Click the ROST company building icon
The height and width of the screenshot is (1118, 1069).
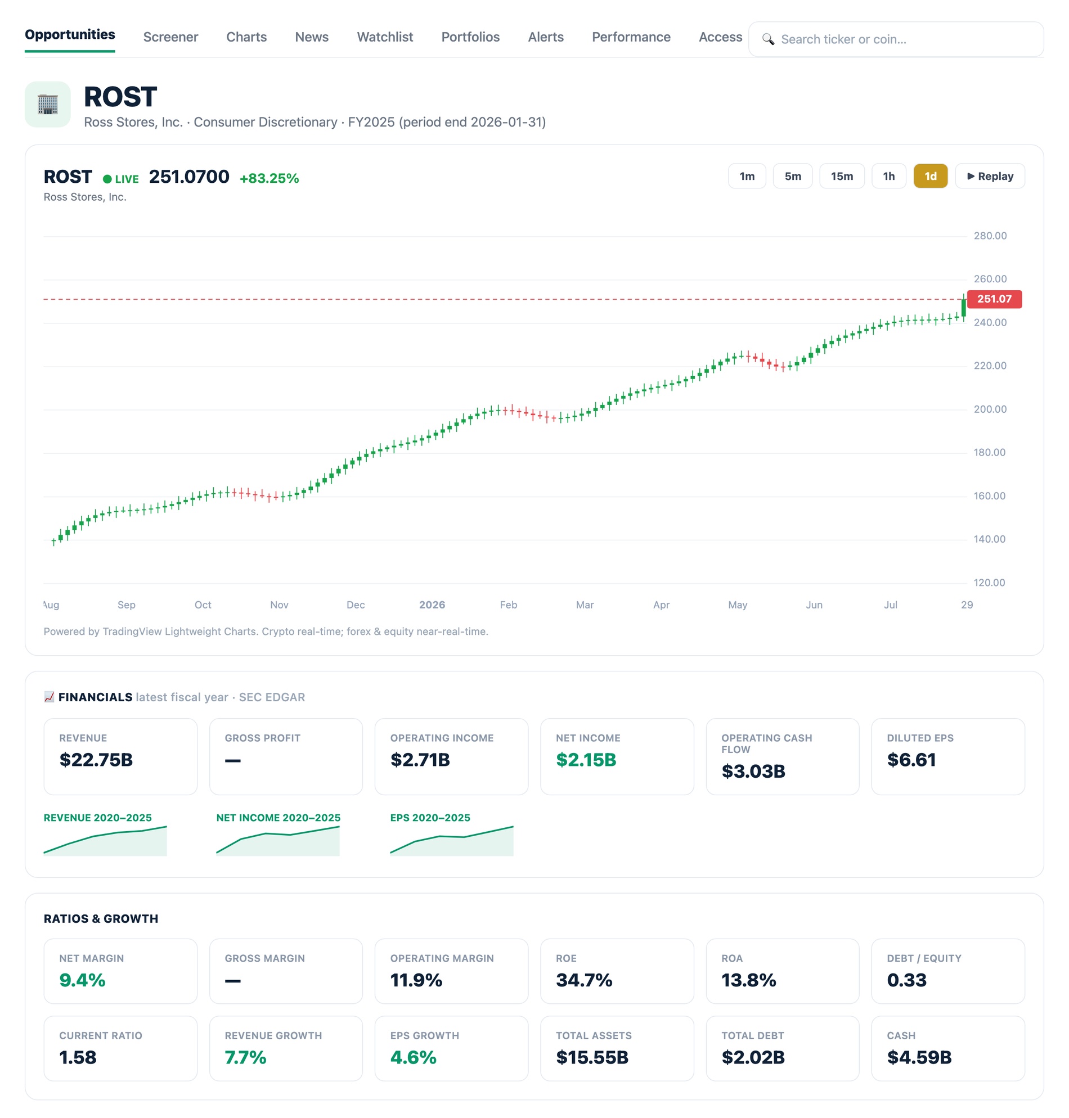point(47,104)
